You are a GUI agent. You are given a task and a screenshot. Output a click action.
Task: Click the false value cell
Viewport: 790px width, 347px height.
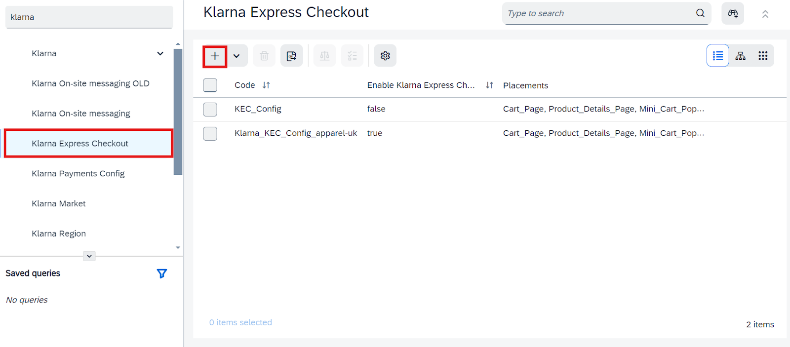pyautogui.click(x=376, y=109)
